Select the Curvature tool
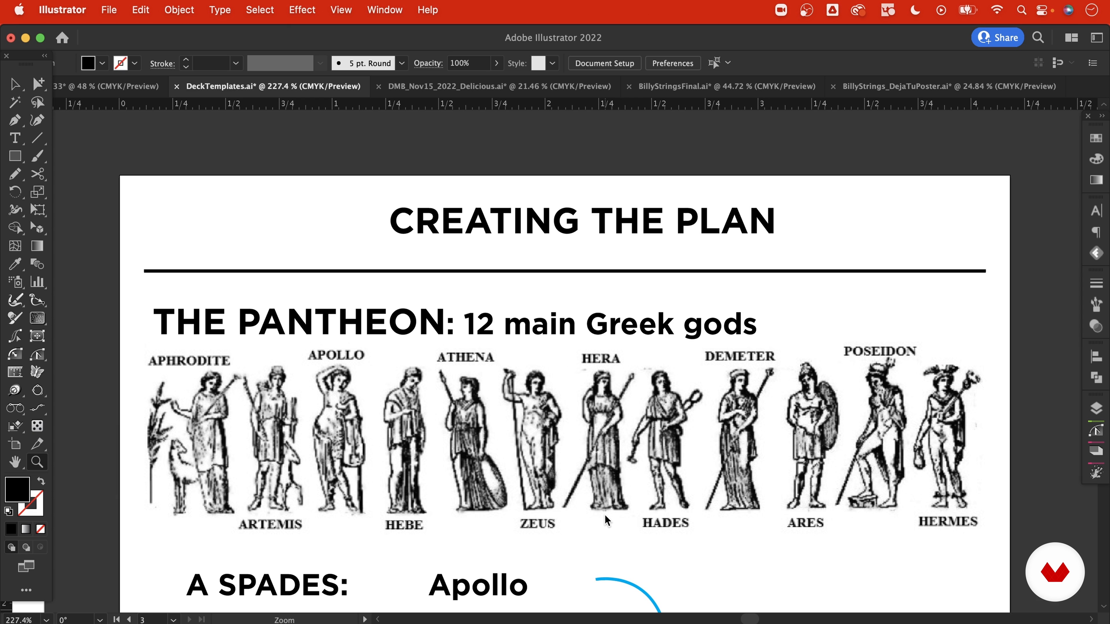1110x624 pixels. click(38, 120)
